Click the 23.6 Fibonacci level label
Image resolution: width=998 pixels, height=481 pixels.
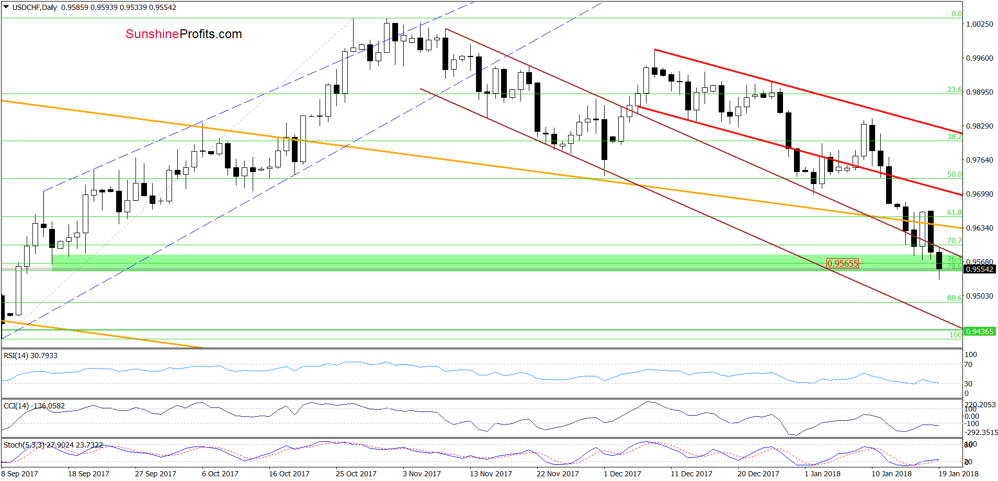955,89
